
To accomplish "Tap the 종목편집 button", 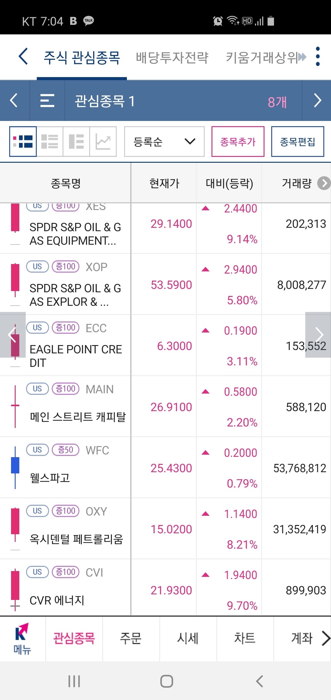I will click(298, 142).
